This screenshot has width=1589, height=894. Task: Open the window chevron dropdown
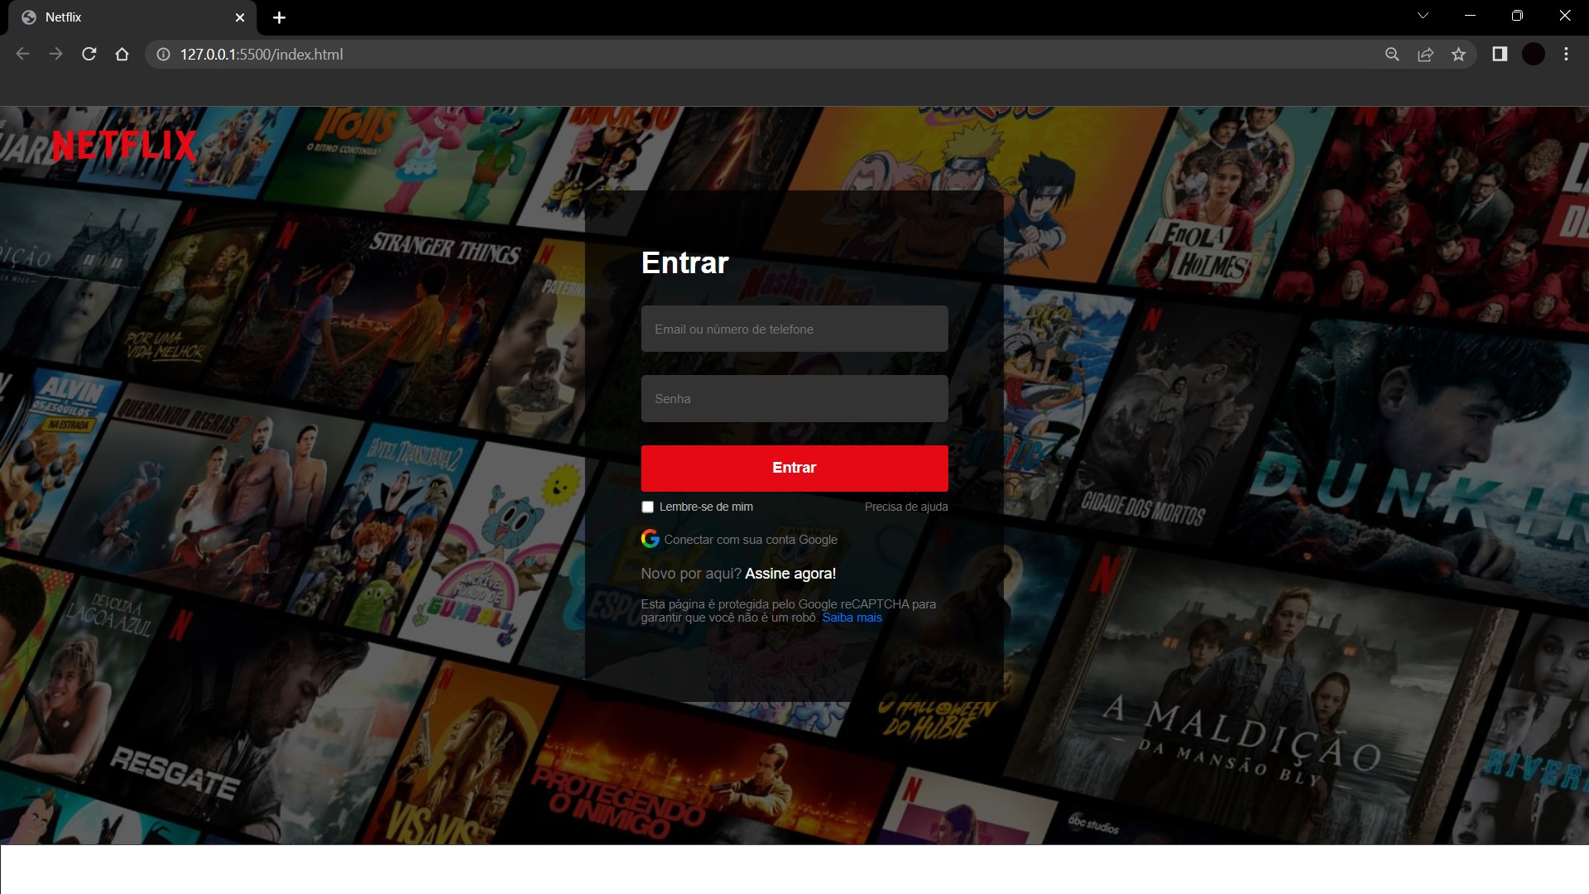(1423, 15)
